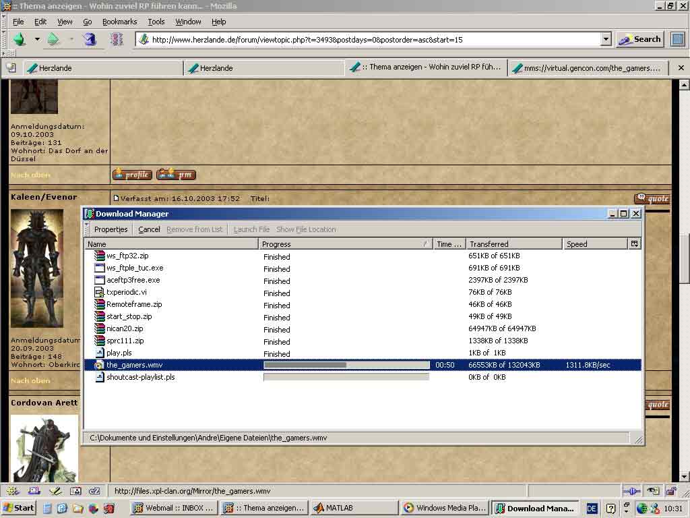Click quote icon on Kaleen/Evenor's post

click(x=652, y=198)
